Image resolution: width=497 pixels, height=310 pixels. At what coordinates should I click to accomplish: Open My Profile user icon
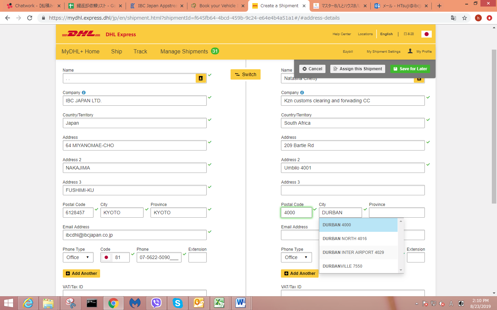(410, 51)
